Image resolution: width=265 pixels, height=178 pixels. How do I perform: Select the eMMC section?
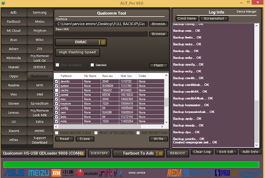[40, 131]
